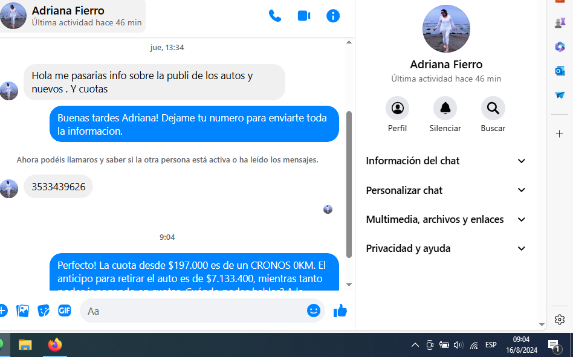The width and height of the screenshot is (573, 357).
Task: Switch to Firefox on the taskbar
Action: tap(55, 345)
